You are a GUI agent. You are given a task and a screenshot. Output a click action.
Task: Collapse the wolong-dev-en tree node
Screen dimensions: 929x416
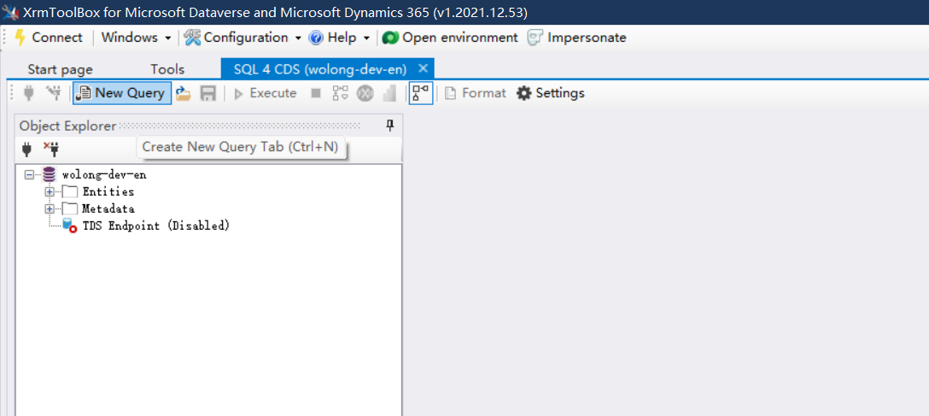coord(29,175)
